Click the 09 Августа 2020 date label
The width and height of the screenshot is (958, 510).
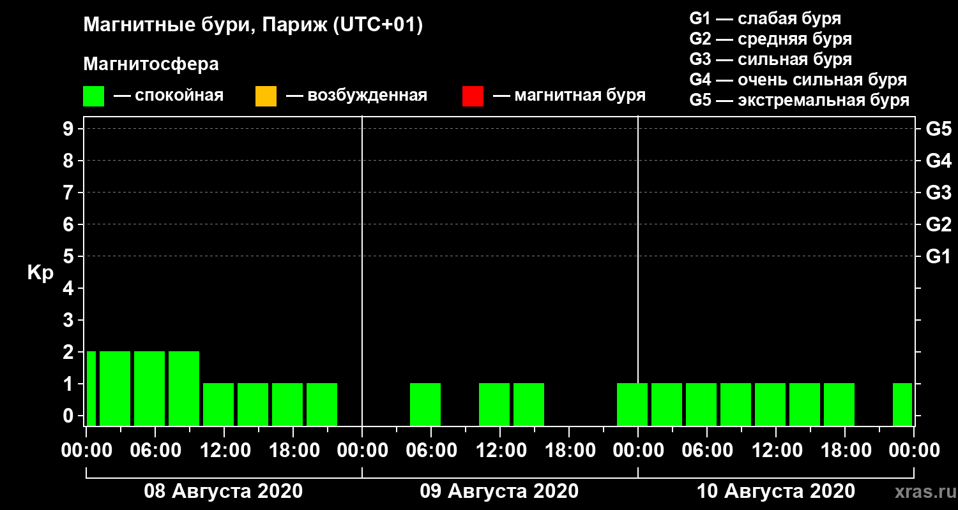tap(499, 492)
